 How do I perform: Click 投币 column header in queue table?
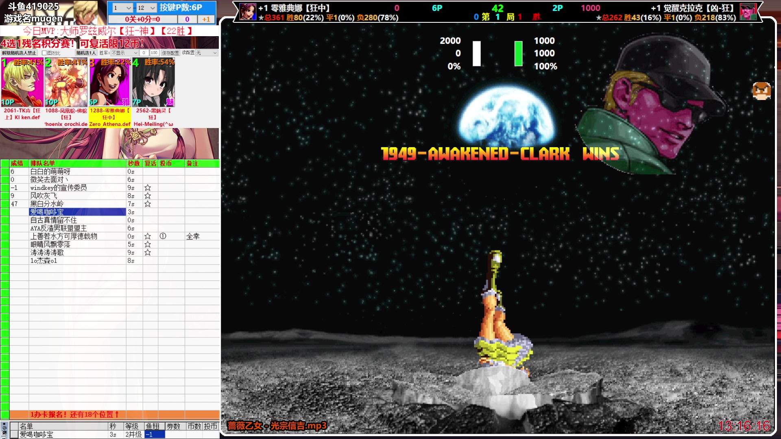coord(171,163)
